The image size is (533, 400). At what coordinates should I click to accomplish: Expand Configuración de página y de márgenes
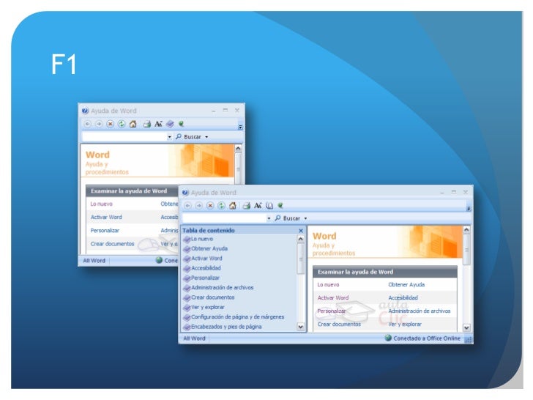[237, 317]
